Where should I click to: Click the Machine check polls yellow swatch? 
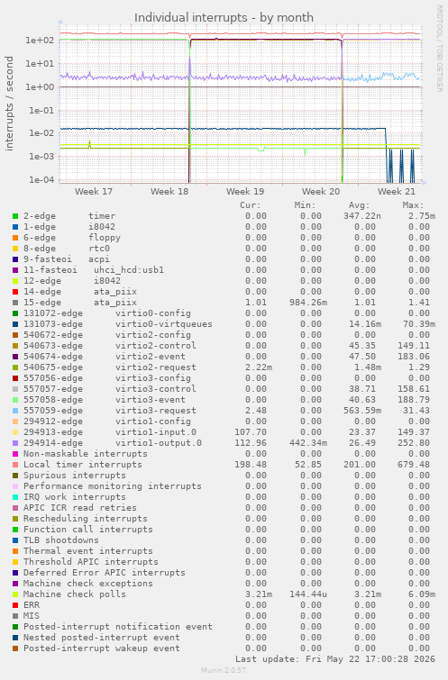[x=15, y=594]
